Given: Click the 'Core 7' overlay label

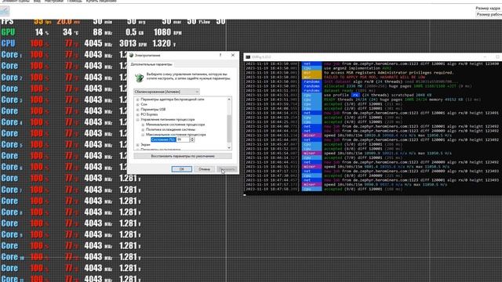Looking at the screenshot, I should pyautogui.click(x=12, y=190).
